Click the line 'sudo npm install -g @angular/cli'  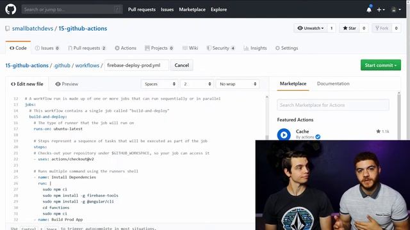78,202
